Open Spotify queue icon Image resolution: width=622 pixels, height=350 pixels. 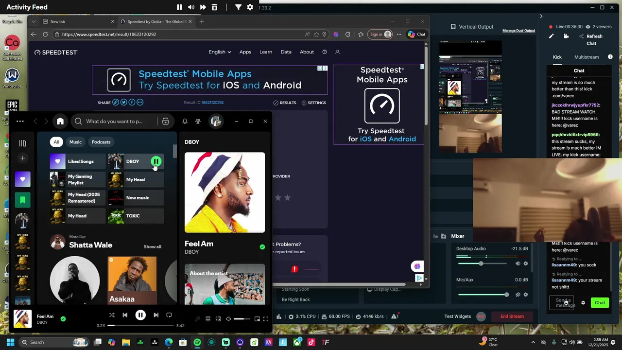pyautogui.click(x=208, y=319)
